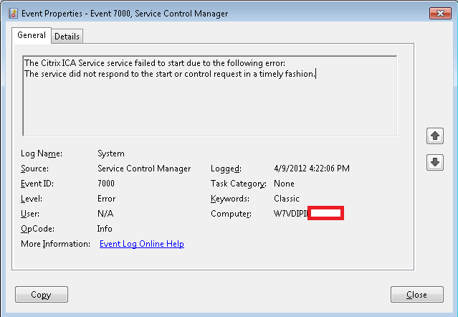This screenshot has height=317, width=458.
Task: Click the Source value Service Control Manager
Action: click(x=144, y=169)
